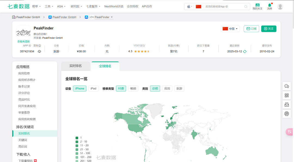Open 应用优化检测 in sidebar
Screen dimensions: 294x162
tap(27, 119)
